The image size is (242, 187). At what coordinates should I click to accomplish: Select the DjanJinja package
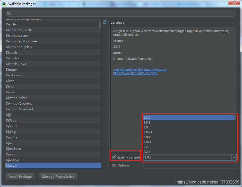(x=53, y=160)
